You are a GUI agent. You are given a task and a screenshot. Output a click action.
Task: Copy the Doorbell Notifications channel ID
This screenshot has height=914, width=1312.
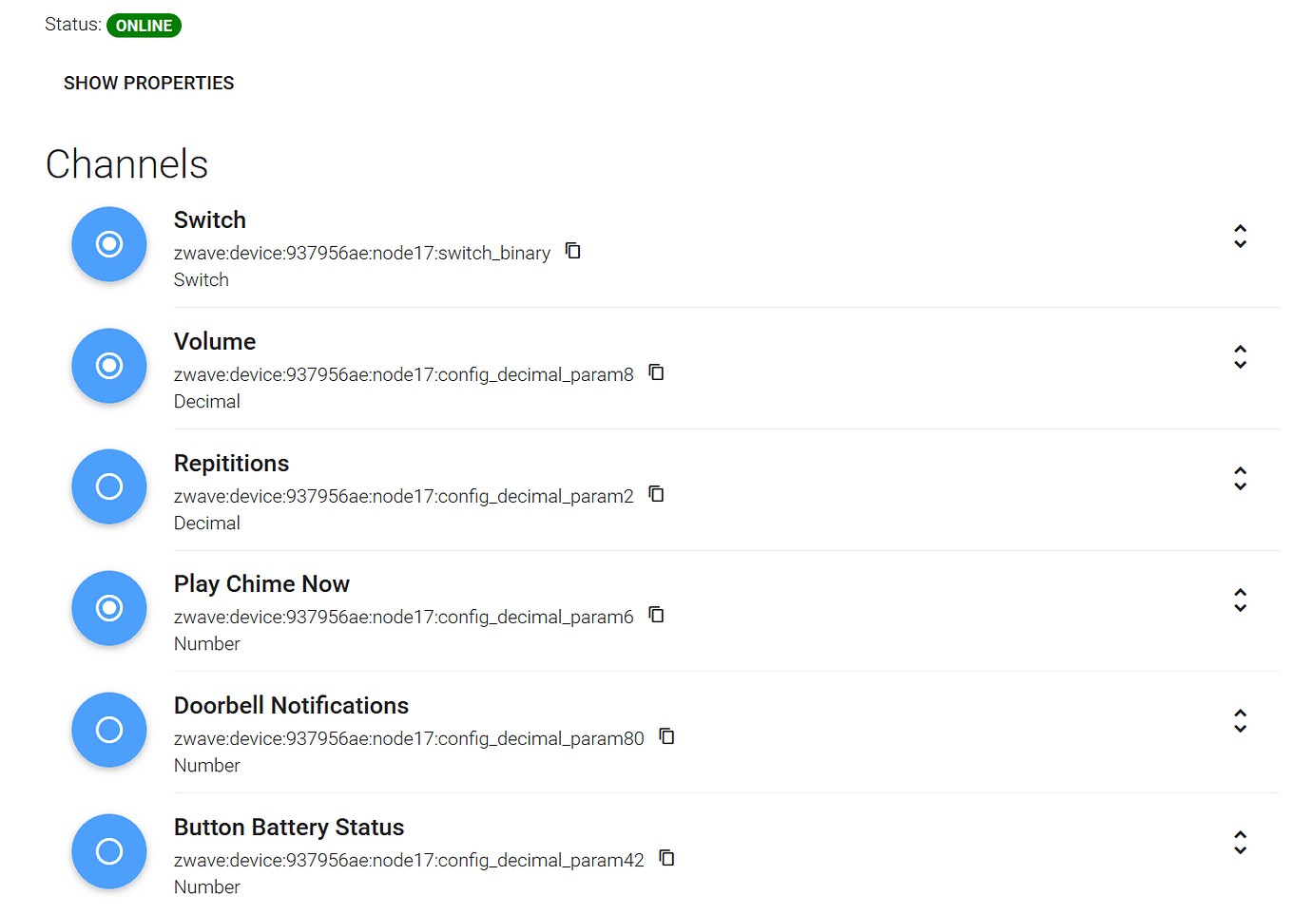click(x=666, y=736)
